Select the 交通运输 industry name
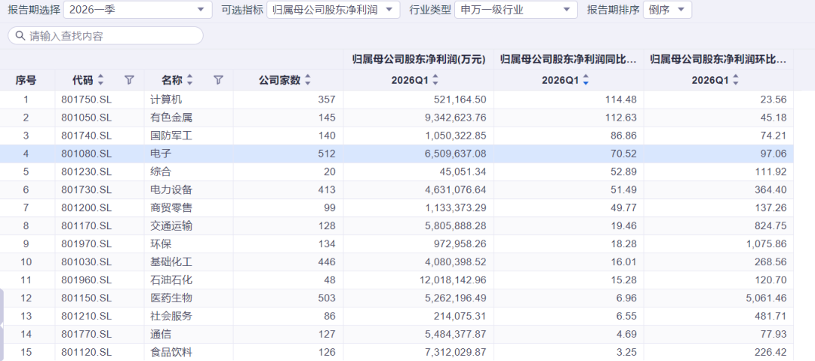Image resolution: width=815 pixels, height=361 pixels. click(x=171, y=226)
